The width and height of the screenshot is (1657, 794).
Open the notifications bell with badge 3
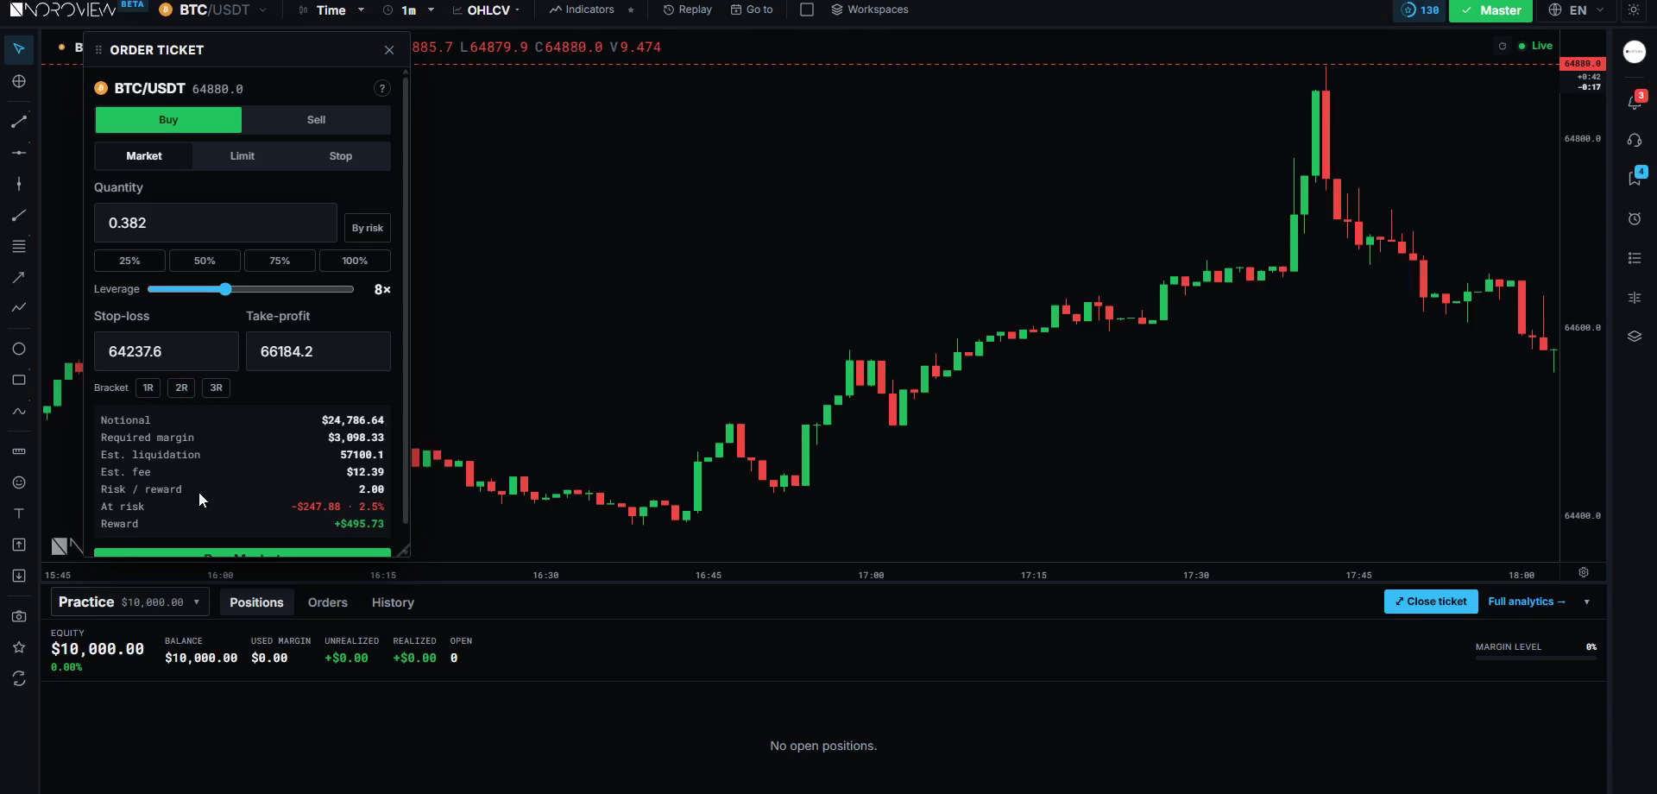(x=1635, y=101)
